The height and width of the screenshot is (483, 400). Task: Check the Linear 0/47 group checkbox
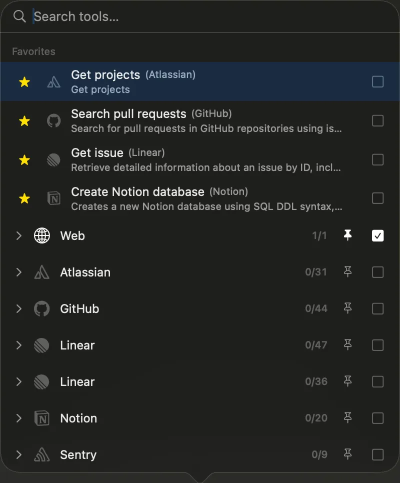[378, 345]
